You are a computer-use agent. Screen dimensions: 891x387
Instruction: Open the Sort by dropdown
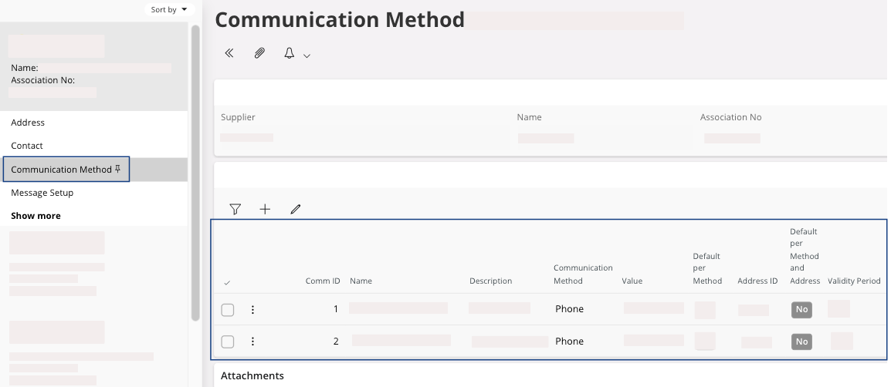pyautogui.click(x=168, y=9)
